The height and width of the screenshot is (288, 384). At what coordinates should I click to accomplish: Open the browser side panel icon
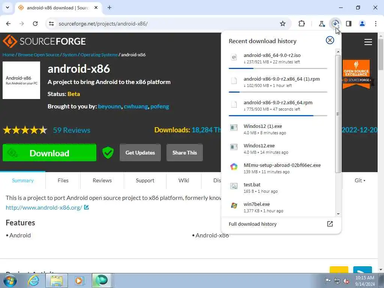tap(349, 24)
